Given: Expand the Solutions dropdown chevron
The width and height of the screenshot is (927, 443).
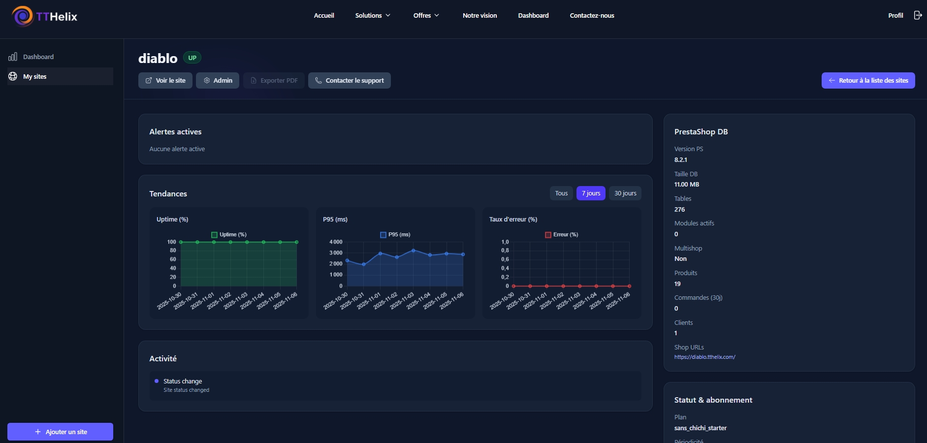Looking at the screenshot, I should (x=388, y=15).
